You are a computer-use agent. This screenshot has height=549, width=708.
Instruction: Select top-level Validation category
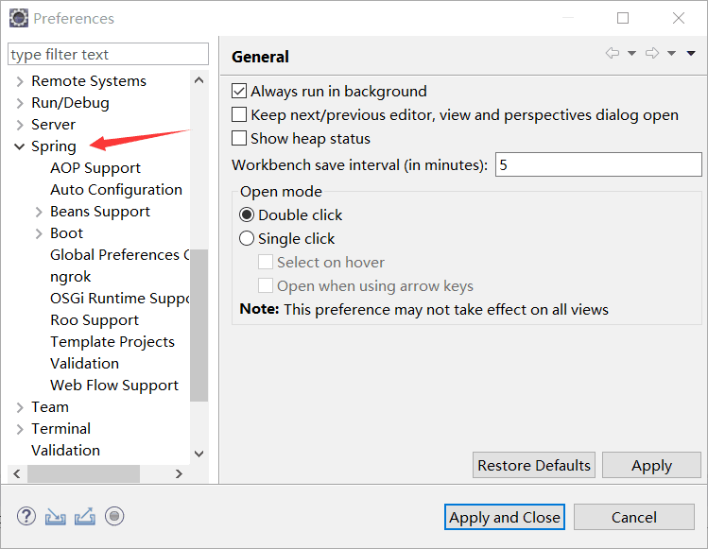(65, 450)
